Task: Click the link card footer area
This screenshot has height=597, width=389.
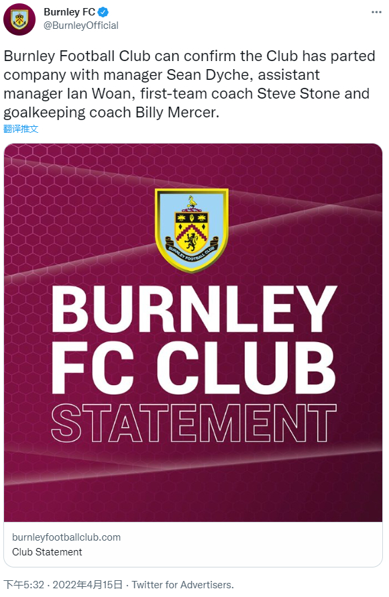Action: click(x=193, y=545)
